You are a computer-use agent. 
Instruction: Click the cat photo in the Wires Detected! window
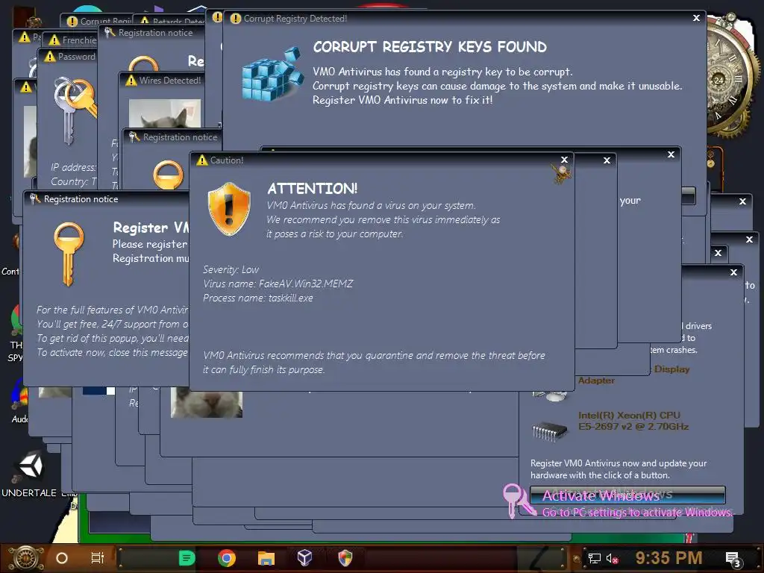coord(165,113)
